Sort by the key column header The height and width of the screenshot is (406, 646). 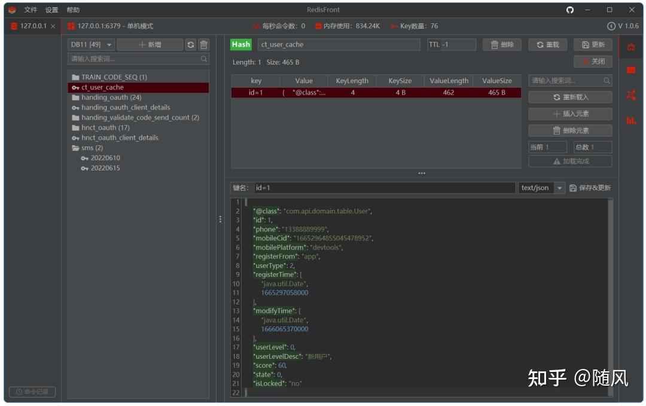click(x=255, y=81)
